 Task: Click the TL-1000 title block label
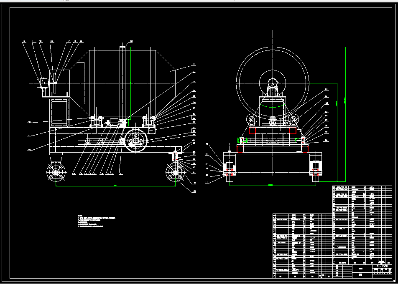click(382, 266)
